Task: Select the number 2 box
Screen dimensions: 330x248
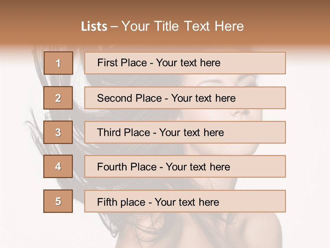Action: click(58, 98)
